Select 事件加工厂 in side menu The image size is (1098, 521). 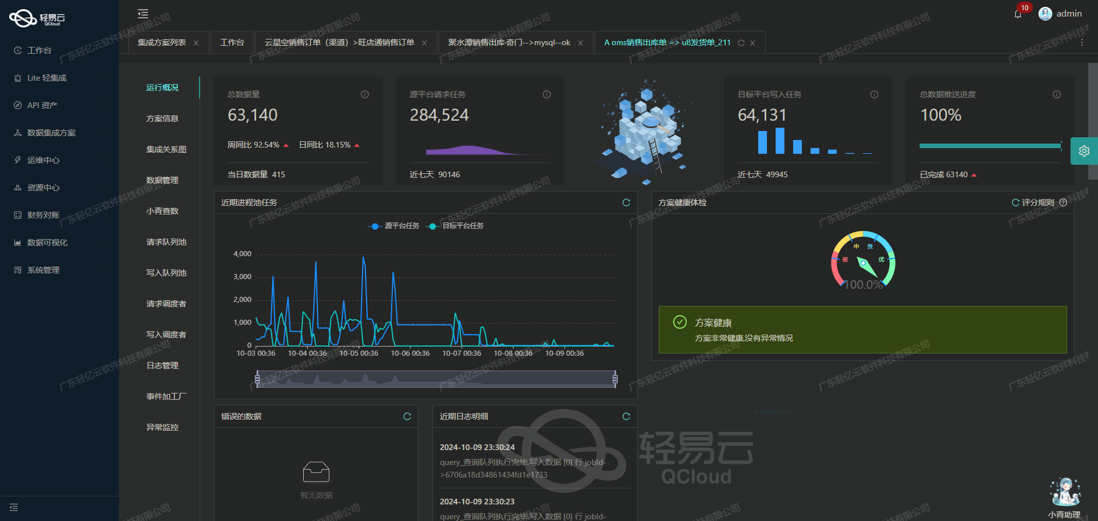166,396
